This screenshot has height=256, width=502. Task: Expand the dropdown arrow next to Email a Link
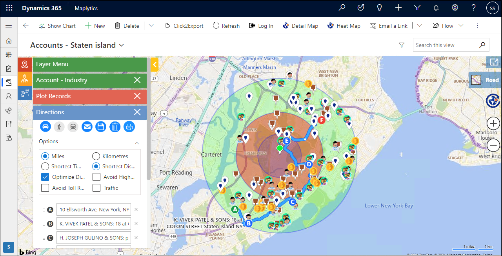coord(420,26)
